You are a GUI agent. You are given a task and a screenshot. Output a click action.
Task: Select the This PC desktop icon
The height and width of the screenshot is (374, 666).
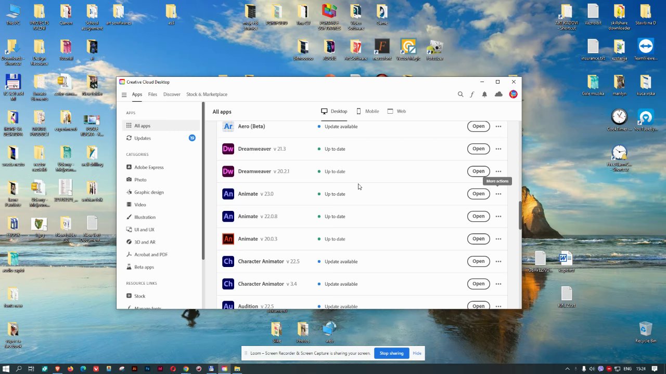pos(13,15)
